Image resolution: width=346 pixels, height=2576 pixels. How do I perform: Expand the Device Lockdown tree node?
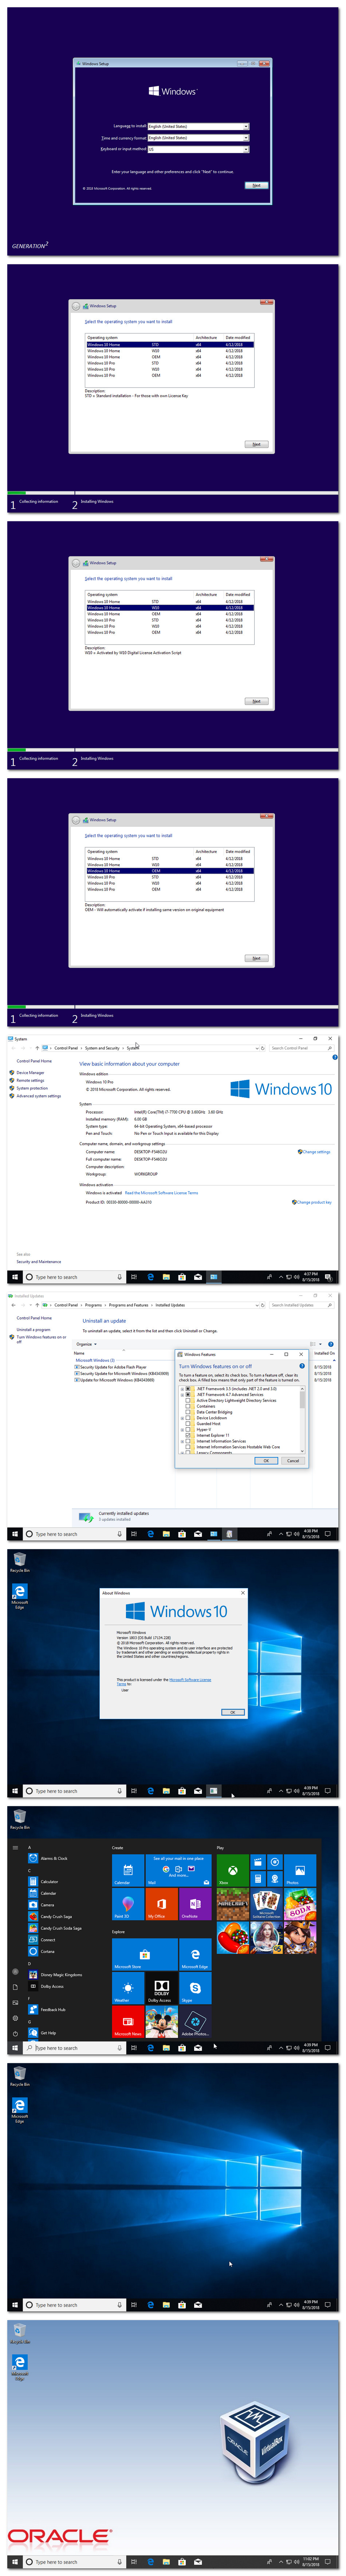pyautogui.click(x=182, y=1418)
